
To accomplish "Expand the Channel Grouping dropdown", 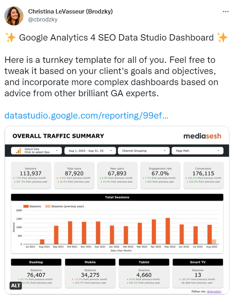I will pyautogui.click(x=144, y=151).
